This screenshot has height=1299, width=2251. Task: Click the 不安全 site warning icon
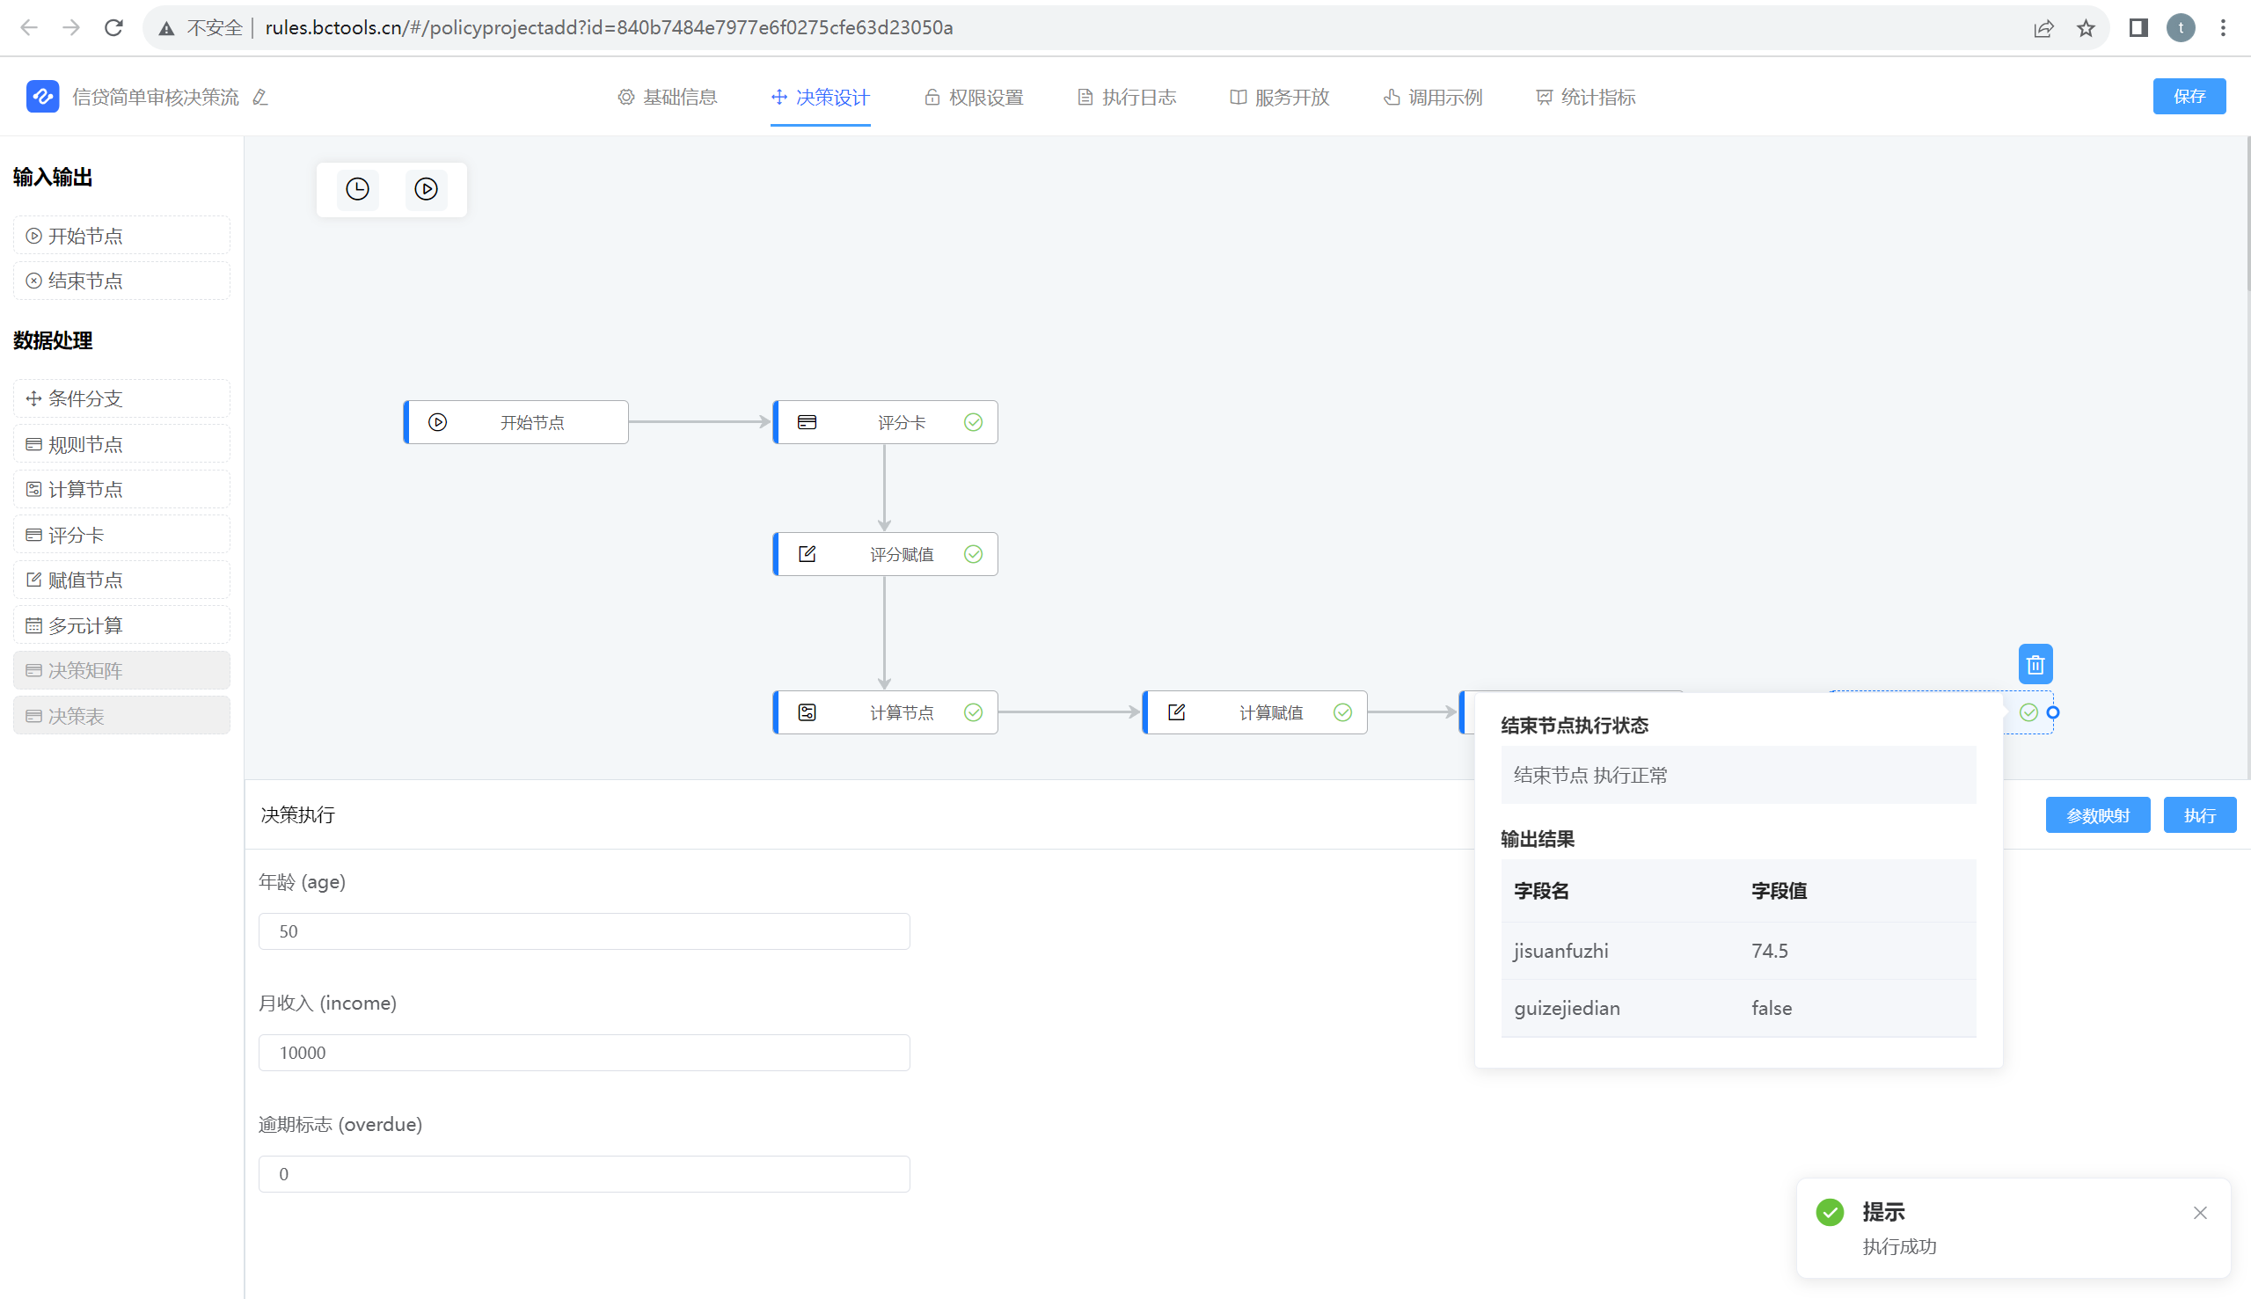167,28
